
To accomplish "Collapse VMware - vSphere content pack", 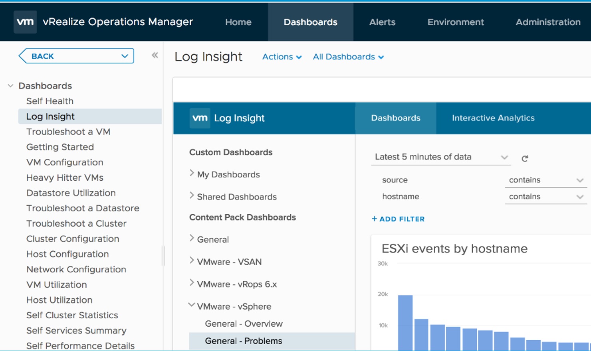I will (x=192, y=305).
